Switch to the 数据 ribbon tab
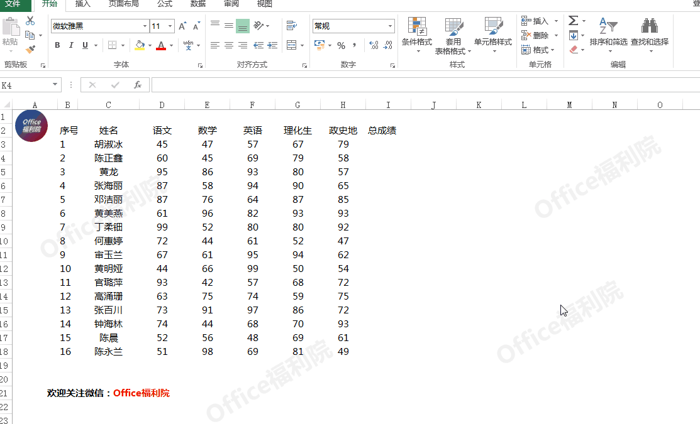Image resolution: width=700 pixels, height=424 pixels. tap(197, 4)
